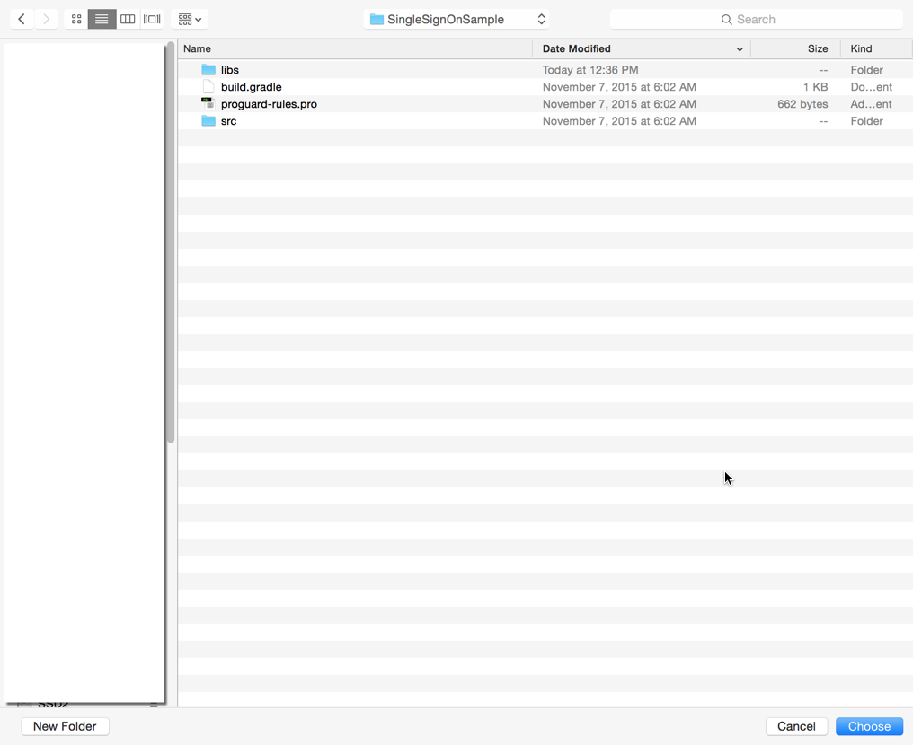Select the libs folder name
This screenshot has height=745, width=913.
click(230, 70)
